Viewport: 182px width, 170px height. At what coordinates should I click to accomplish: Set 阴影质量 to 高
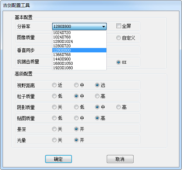tap(119, 107)
